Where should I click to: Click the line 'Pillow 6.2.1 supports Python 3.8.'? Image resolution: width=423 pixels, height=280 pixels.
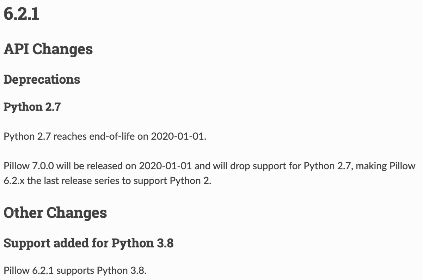[75, 271]
